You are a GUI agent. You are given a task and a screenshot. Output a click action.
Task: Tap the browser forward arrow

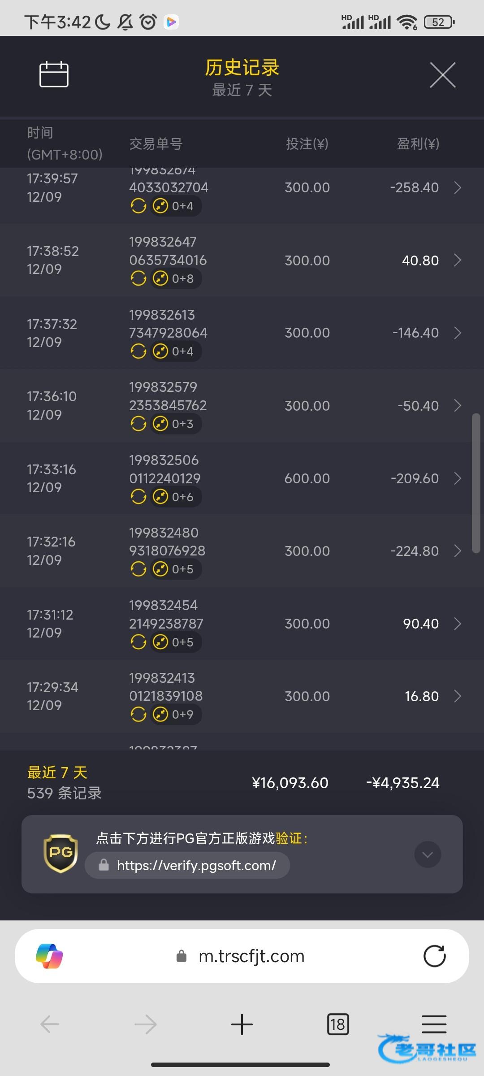pos(146,1024)
